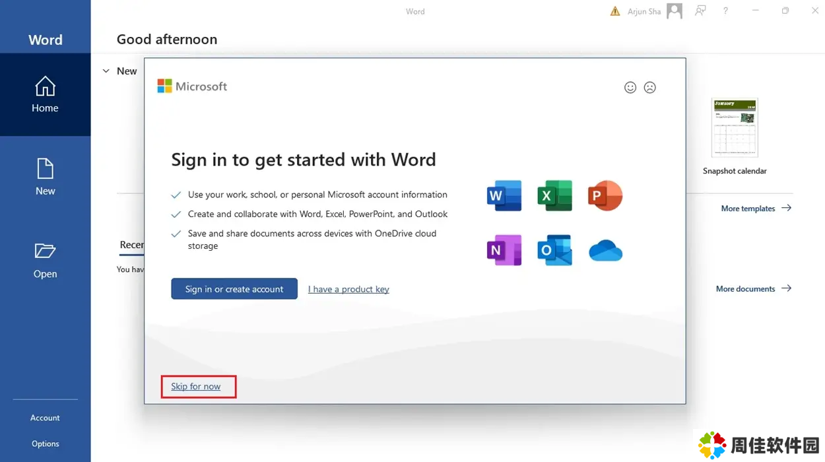Screen dimensions: 825x462
Task: Click the Snapshot calendar template label
Action: click(x=735, y=171)
